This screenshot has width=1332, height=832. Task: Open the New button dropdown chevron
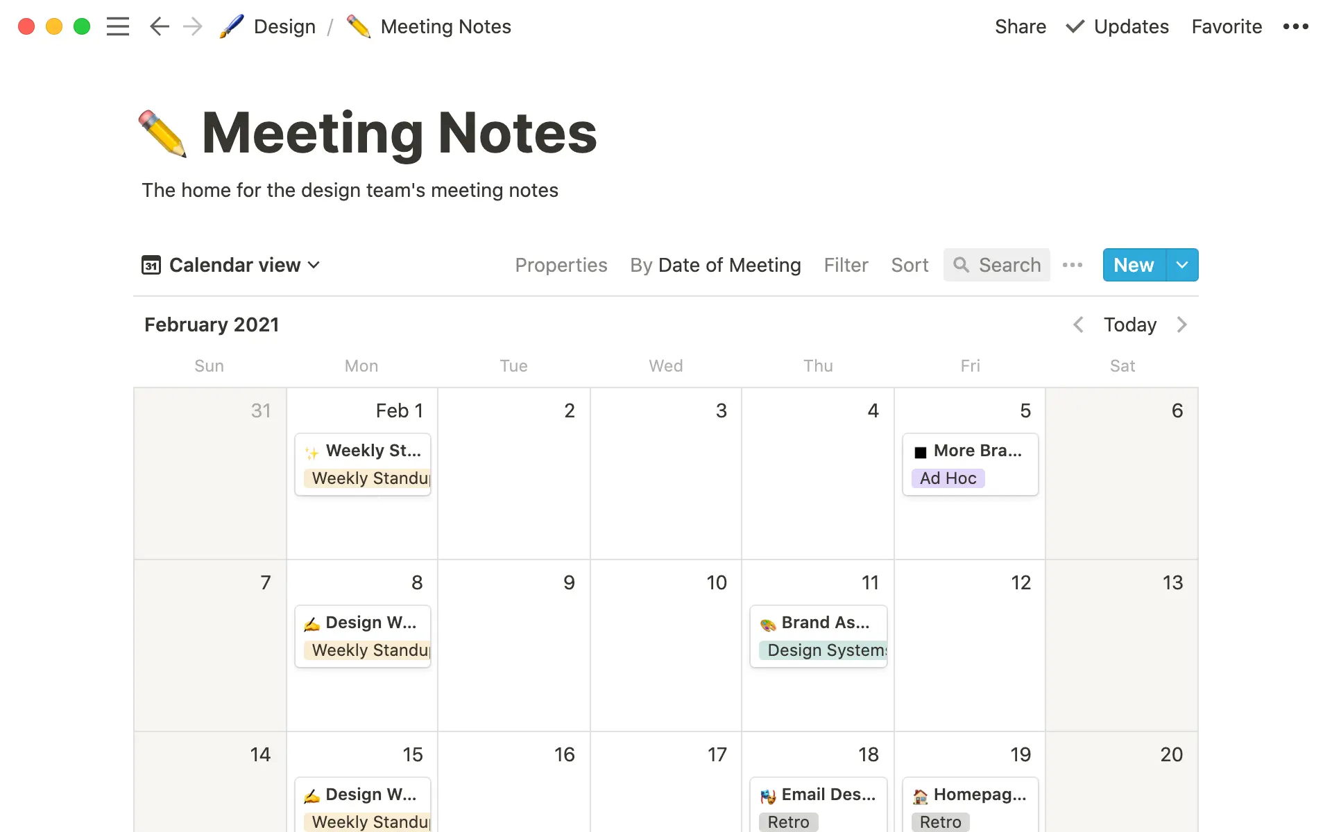pos(1183,265)
